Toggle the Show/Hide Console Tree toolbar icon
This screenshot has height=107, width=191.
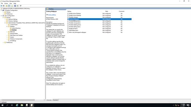[9, 6]
